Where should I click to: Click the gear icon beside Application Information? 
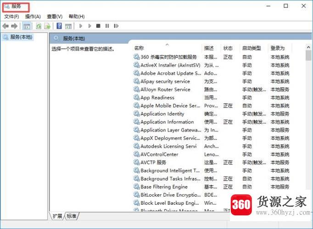[x=136, y=122]
